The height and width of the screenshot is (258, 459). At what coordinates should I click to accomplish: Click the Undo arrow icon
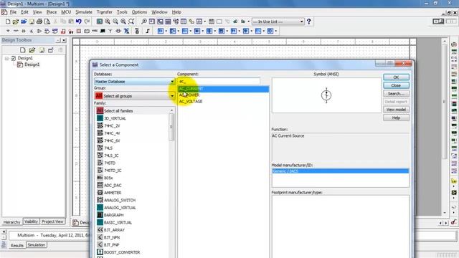[78, 21]
